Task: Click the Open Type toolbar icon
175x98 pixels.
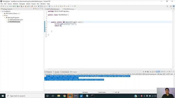Action: point(32,6)
